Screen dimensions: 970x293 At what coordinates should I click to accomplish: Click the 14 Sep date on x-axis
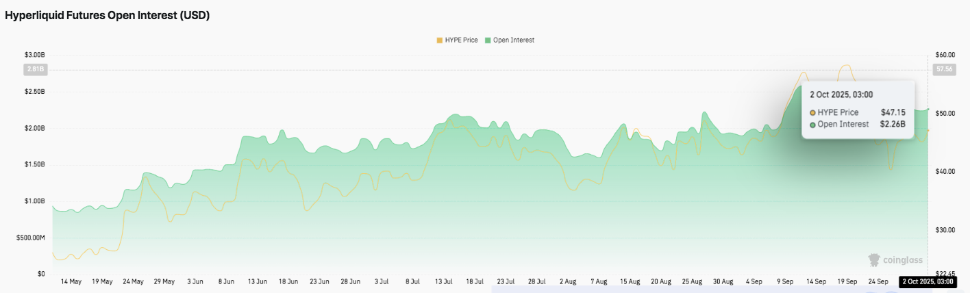coord(816,281)
